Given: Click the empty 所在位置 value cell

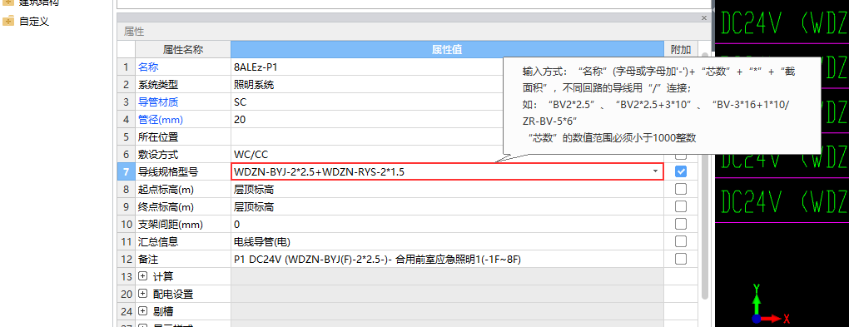Looking at the screenshot, I should (x=367, y=136).
